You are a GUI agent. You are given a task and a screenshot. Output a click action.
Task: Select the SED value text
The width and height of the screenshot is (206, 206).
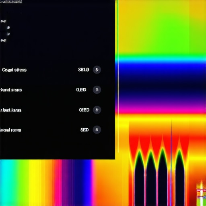84,130
